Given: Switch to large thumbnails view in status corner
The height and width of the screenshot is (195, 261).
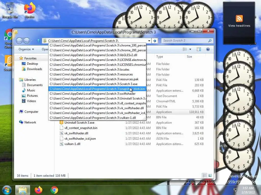Looking at the screenshot, I should [210, 175].
